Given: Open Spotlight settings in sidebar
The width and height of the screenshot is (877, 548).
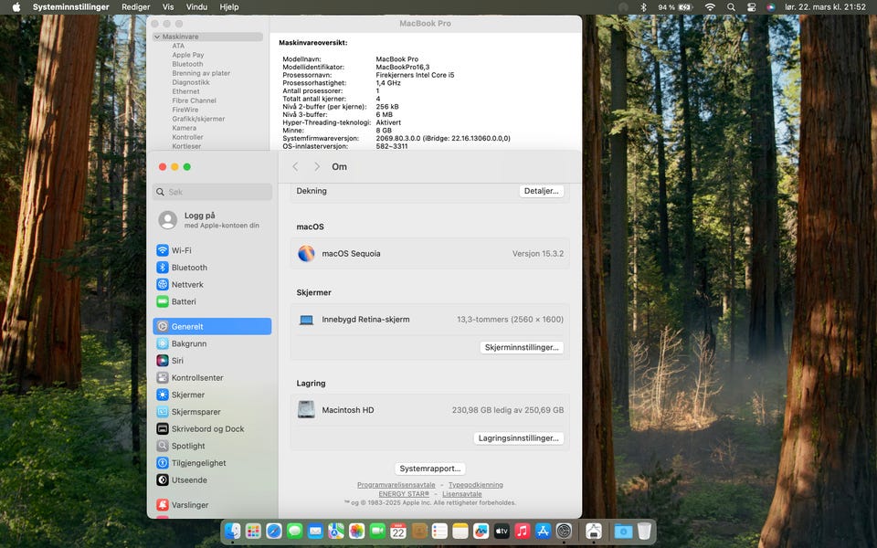Looking at the screenshot, I should click(212, 446).
